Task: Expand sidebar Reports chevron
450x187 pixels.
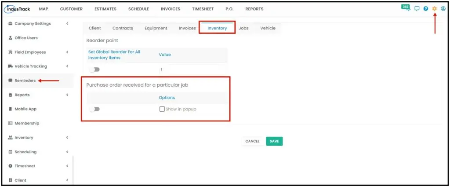Action: [x=67, y=95]
